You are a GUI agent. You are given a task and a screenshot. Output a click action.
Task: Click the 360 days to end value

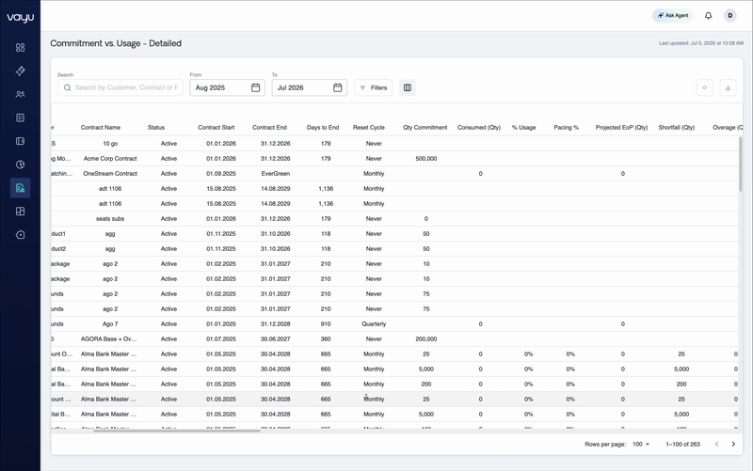326,339
